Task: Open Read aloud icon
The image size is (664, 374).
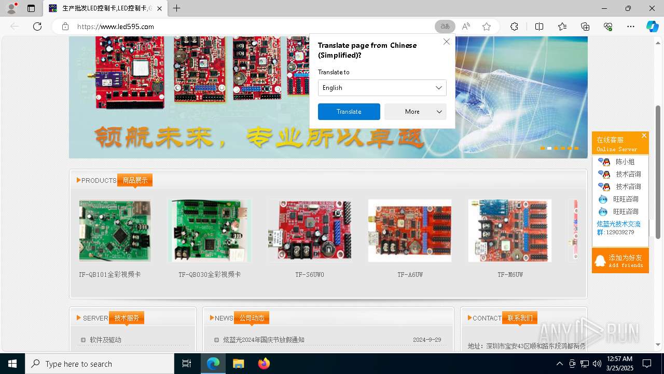Action: point(466,26)
